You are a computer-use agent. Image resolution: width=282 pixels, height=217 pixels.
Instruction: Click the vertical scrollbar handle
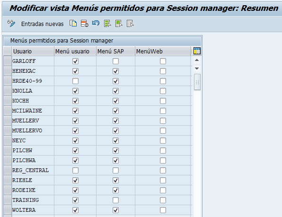[197, 82]
